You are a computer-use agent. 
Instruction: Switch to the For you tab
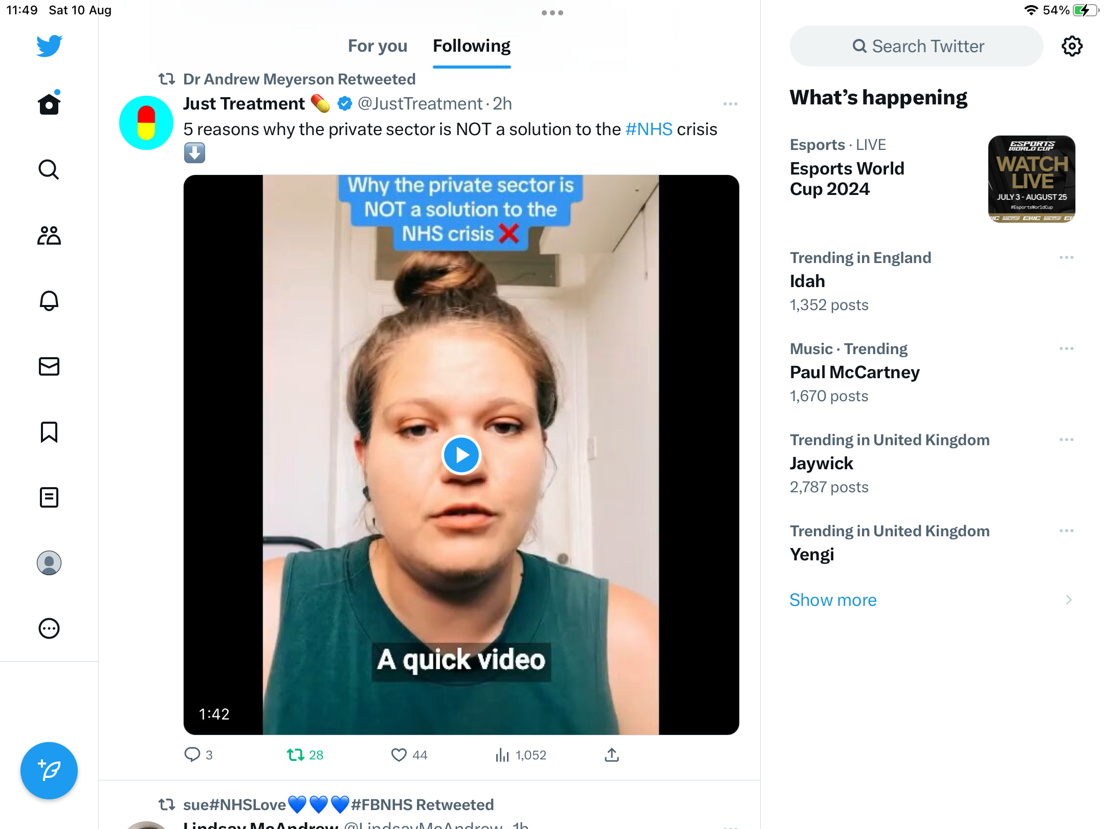coord(378,46)
